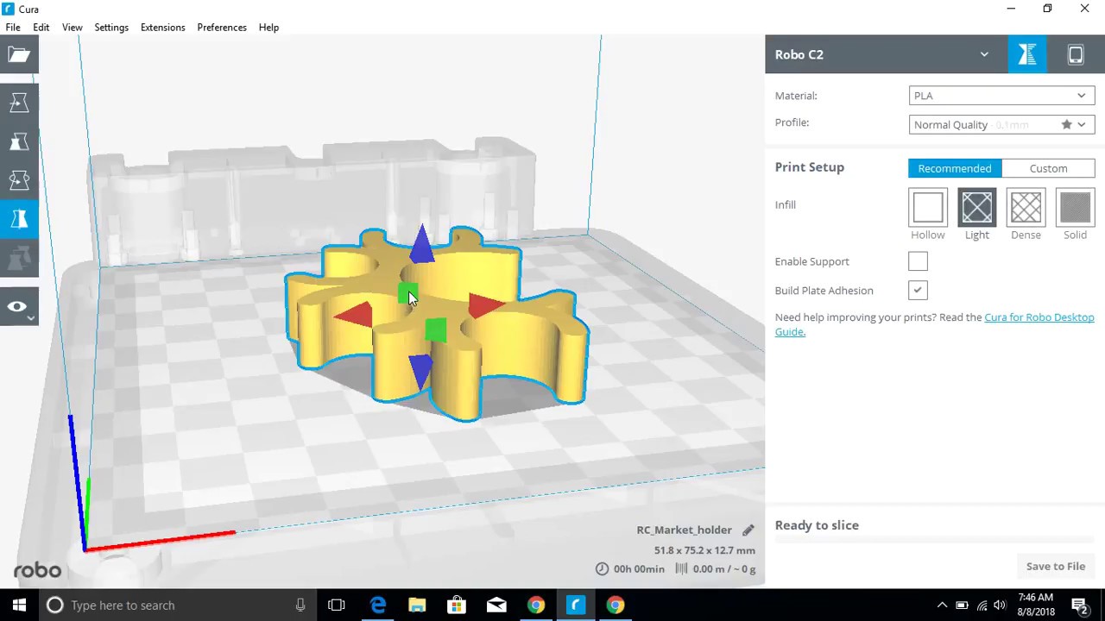The height and width of the screenshot is (621, 1105).
Task: Select the Move tool in left toolbar
Action: click(x=19, y=103)
